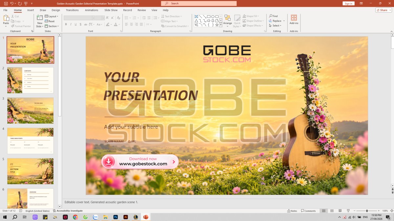Switch to Reading View icon

coord(340,211)
